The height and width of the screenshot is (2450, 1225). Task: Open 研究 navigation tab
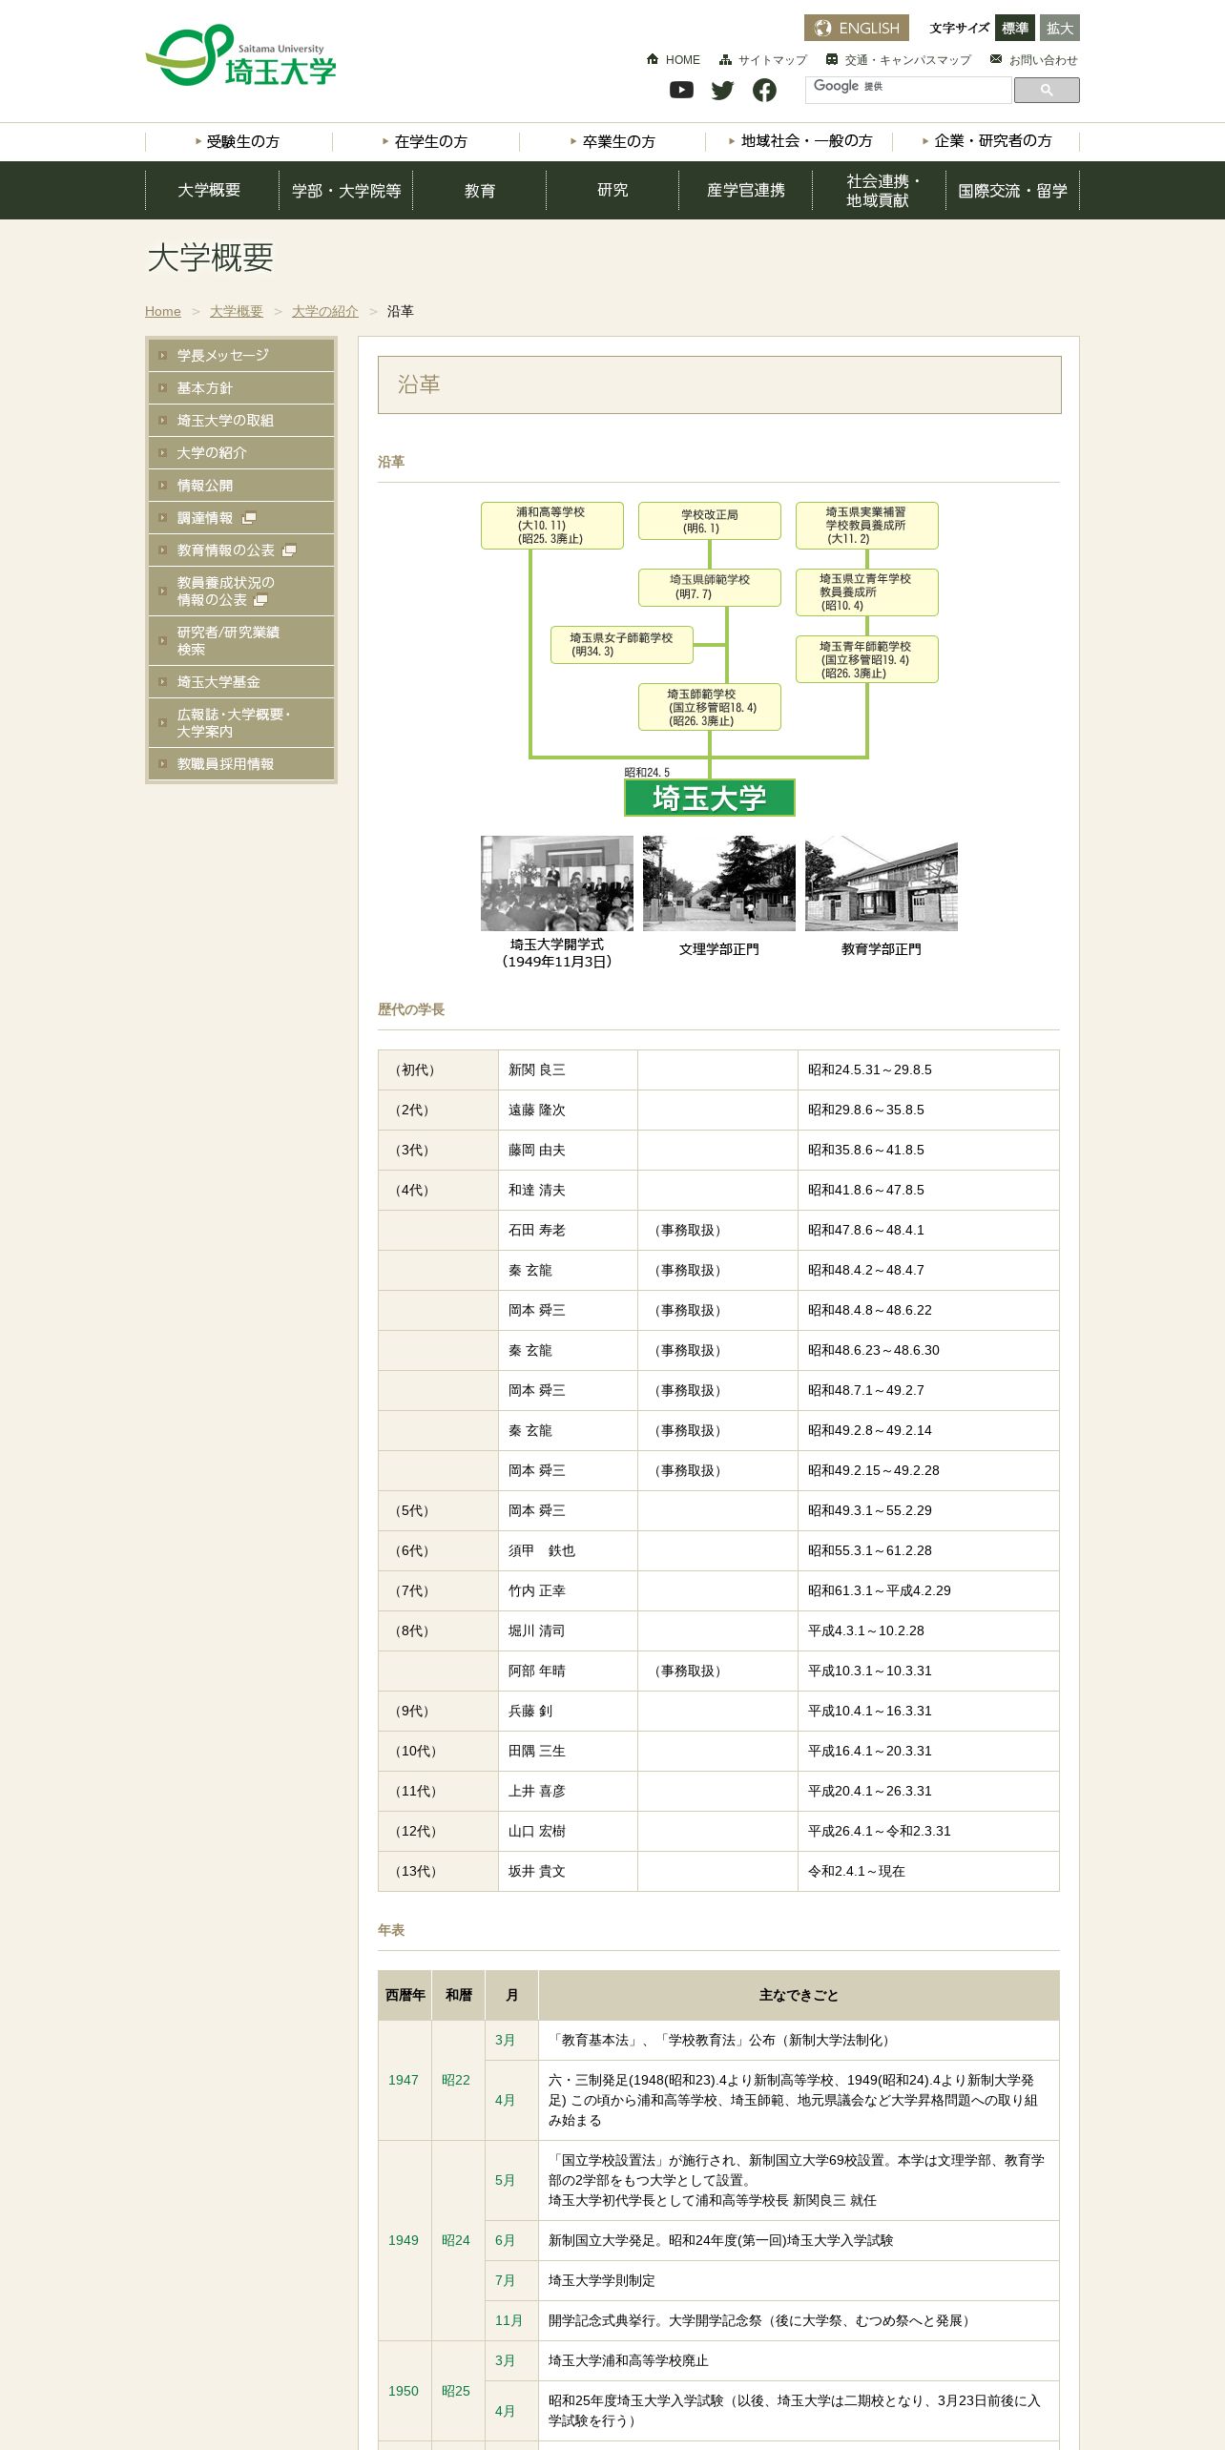[612, 190]
